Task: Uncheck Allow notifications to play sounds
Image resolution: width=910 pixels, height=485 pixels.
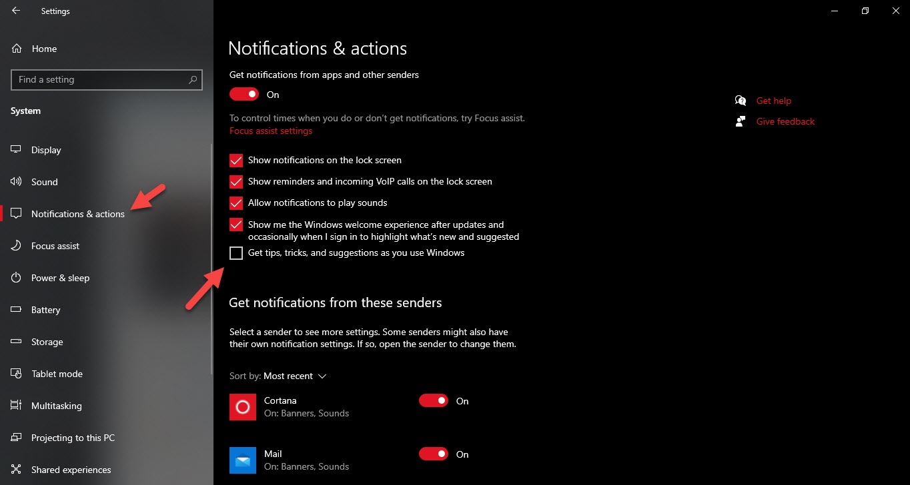Action: (236, 203)
